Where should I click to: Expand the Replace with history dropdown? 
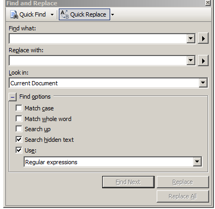coord(191,61)
